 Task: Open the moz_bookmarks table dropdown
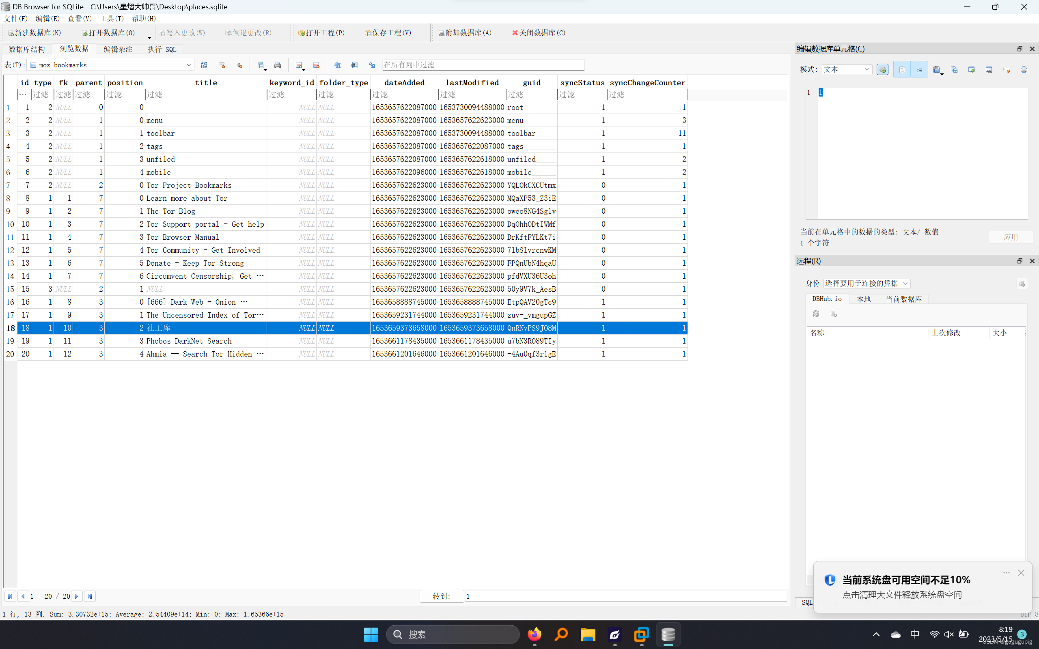point(188,65)
